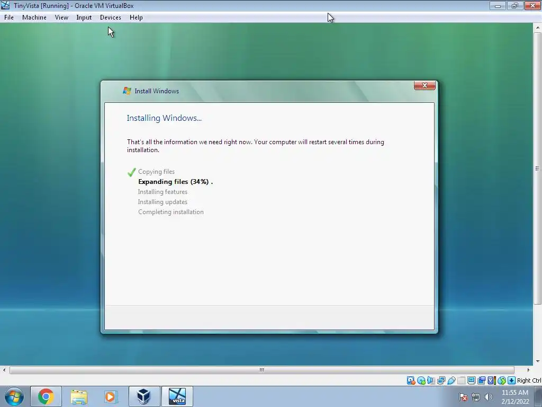Click the Right Ctrl host key label

click(529, 381)
